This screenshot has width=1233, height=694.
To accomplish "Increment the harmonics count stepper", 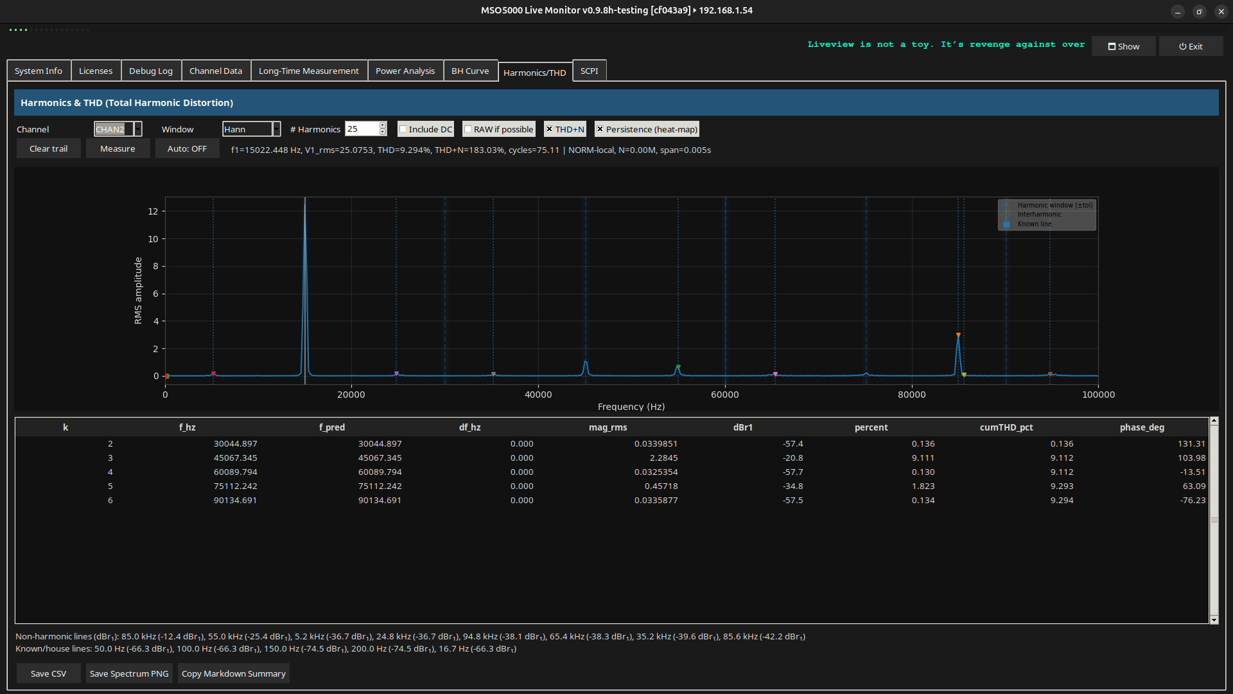I will tap(383, 125).
